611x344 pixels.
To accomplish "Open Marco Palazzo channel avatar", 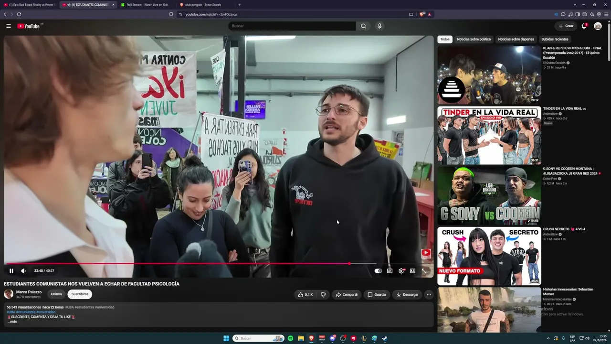I will pos(9,294).
